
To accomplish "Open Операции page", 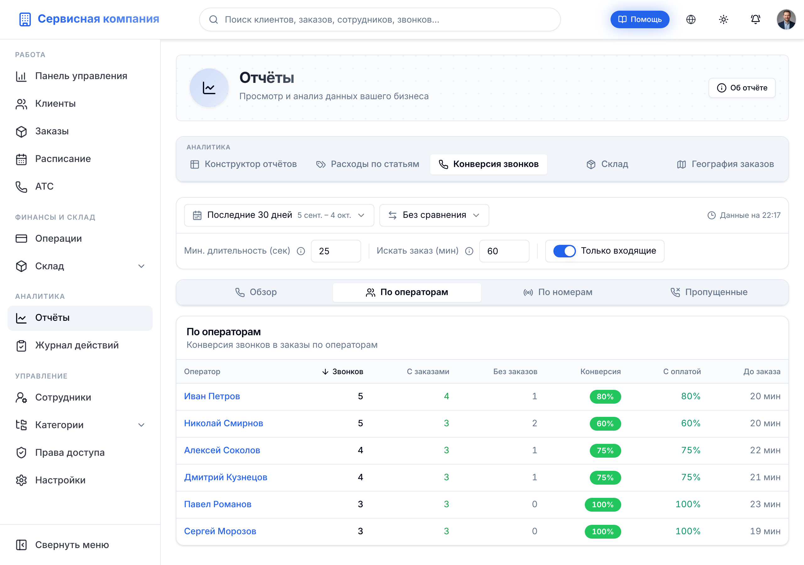I will [x=80, y=238].
